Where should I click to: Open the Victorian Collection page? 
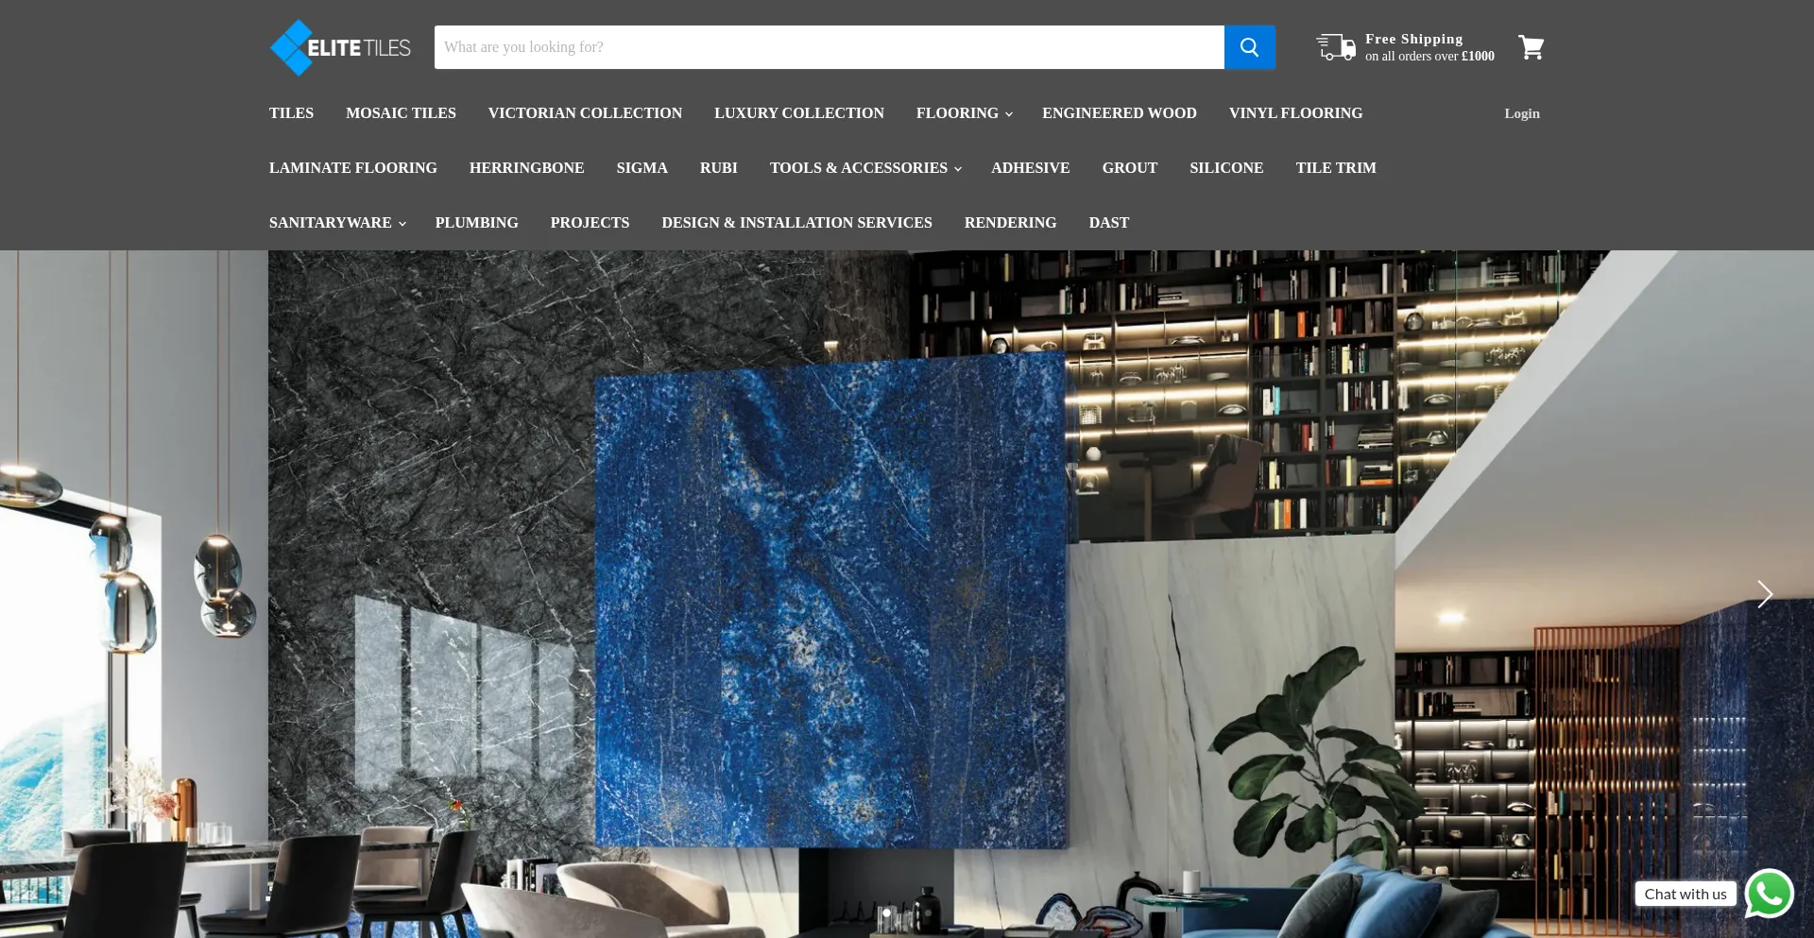(x=585, y=113)
